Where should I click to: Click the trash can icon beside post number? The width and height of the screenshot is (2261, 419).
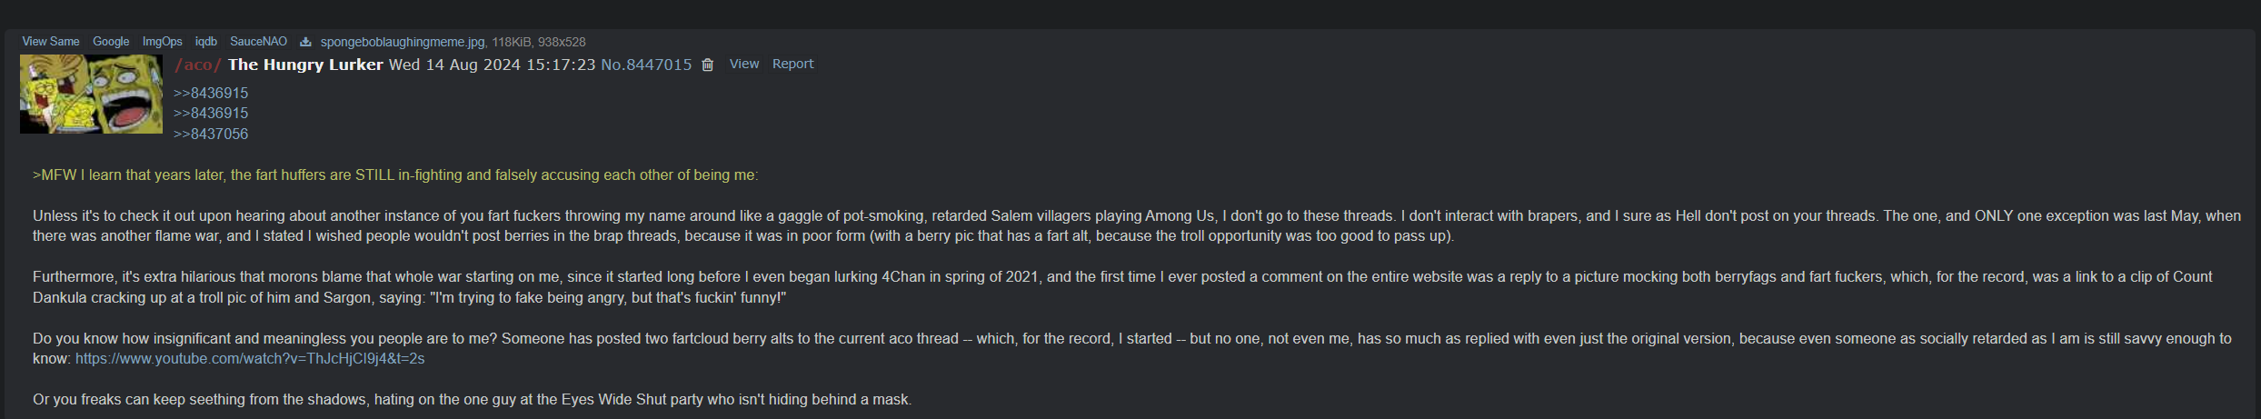coord(708,65)
